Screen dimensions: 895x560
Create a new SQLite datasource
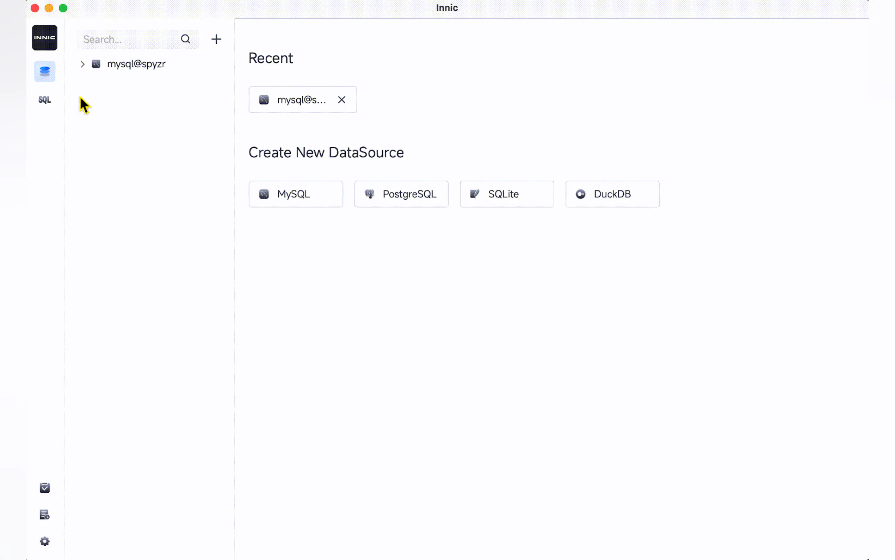click(x=506, y=194)
